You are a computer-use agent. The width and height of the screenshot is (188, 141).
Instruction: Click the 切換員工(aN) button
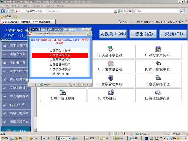coord(113,34)
